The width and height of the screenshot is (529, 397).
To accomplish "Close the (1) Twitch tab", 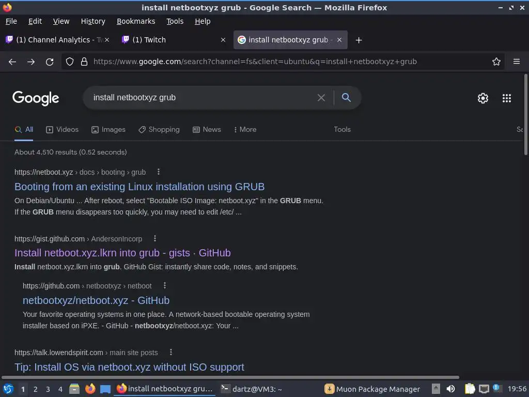I will tap(223, 40).
